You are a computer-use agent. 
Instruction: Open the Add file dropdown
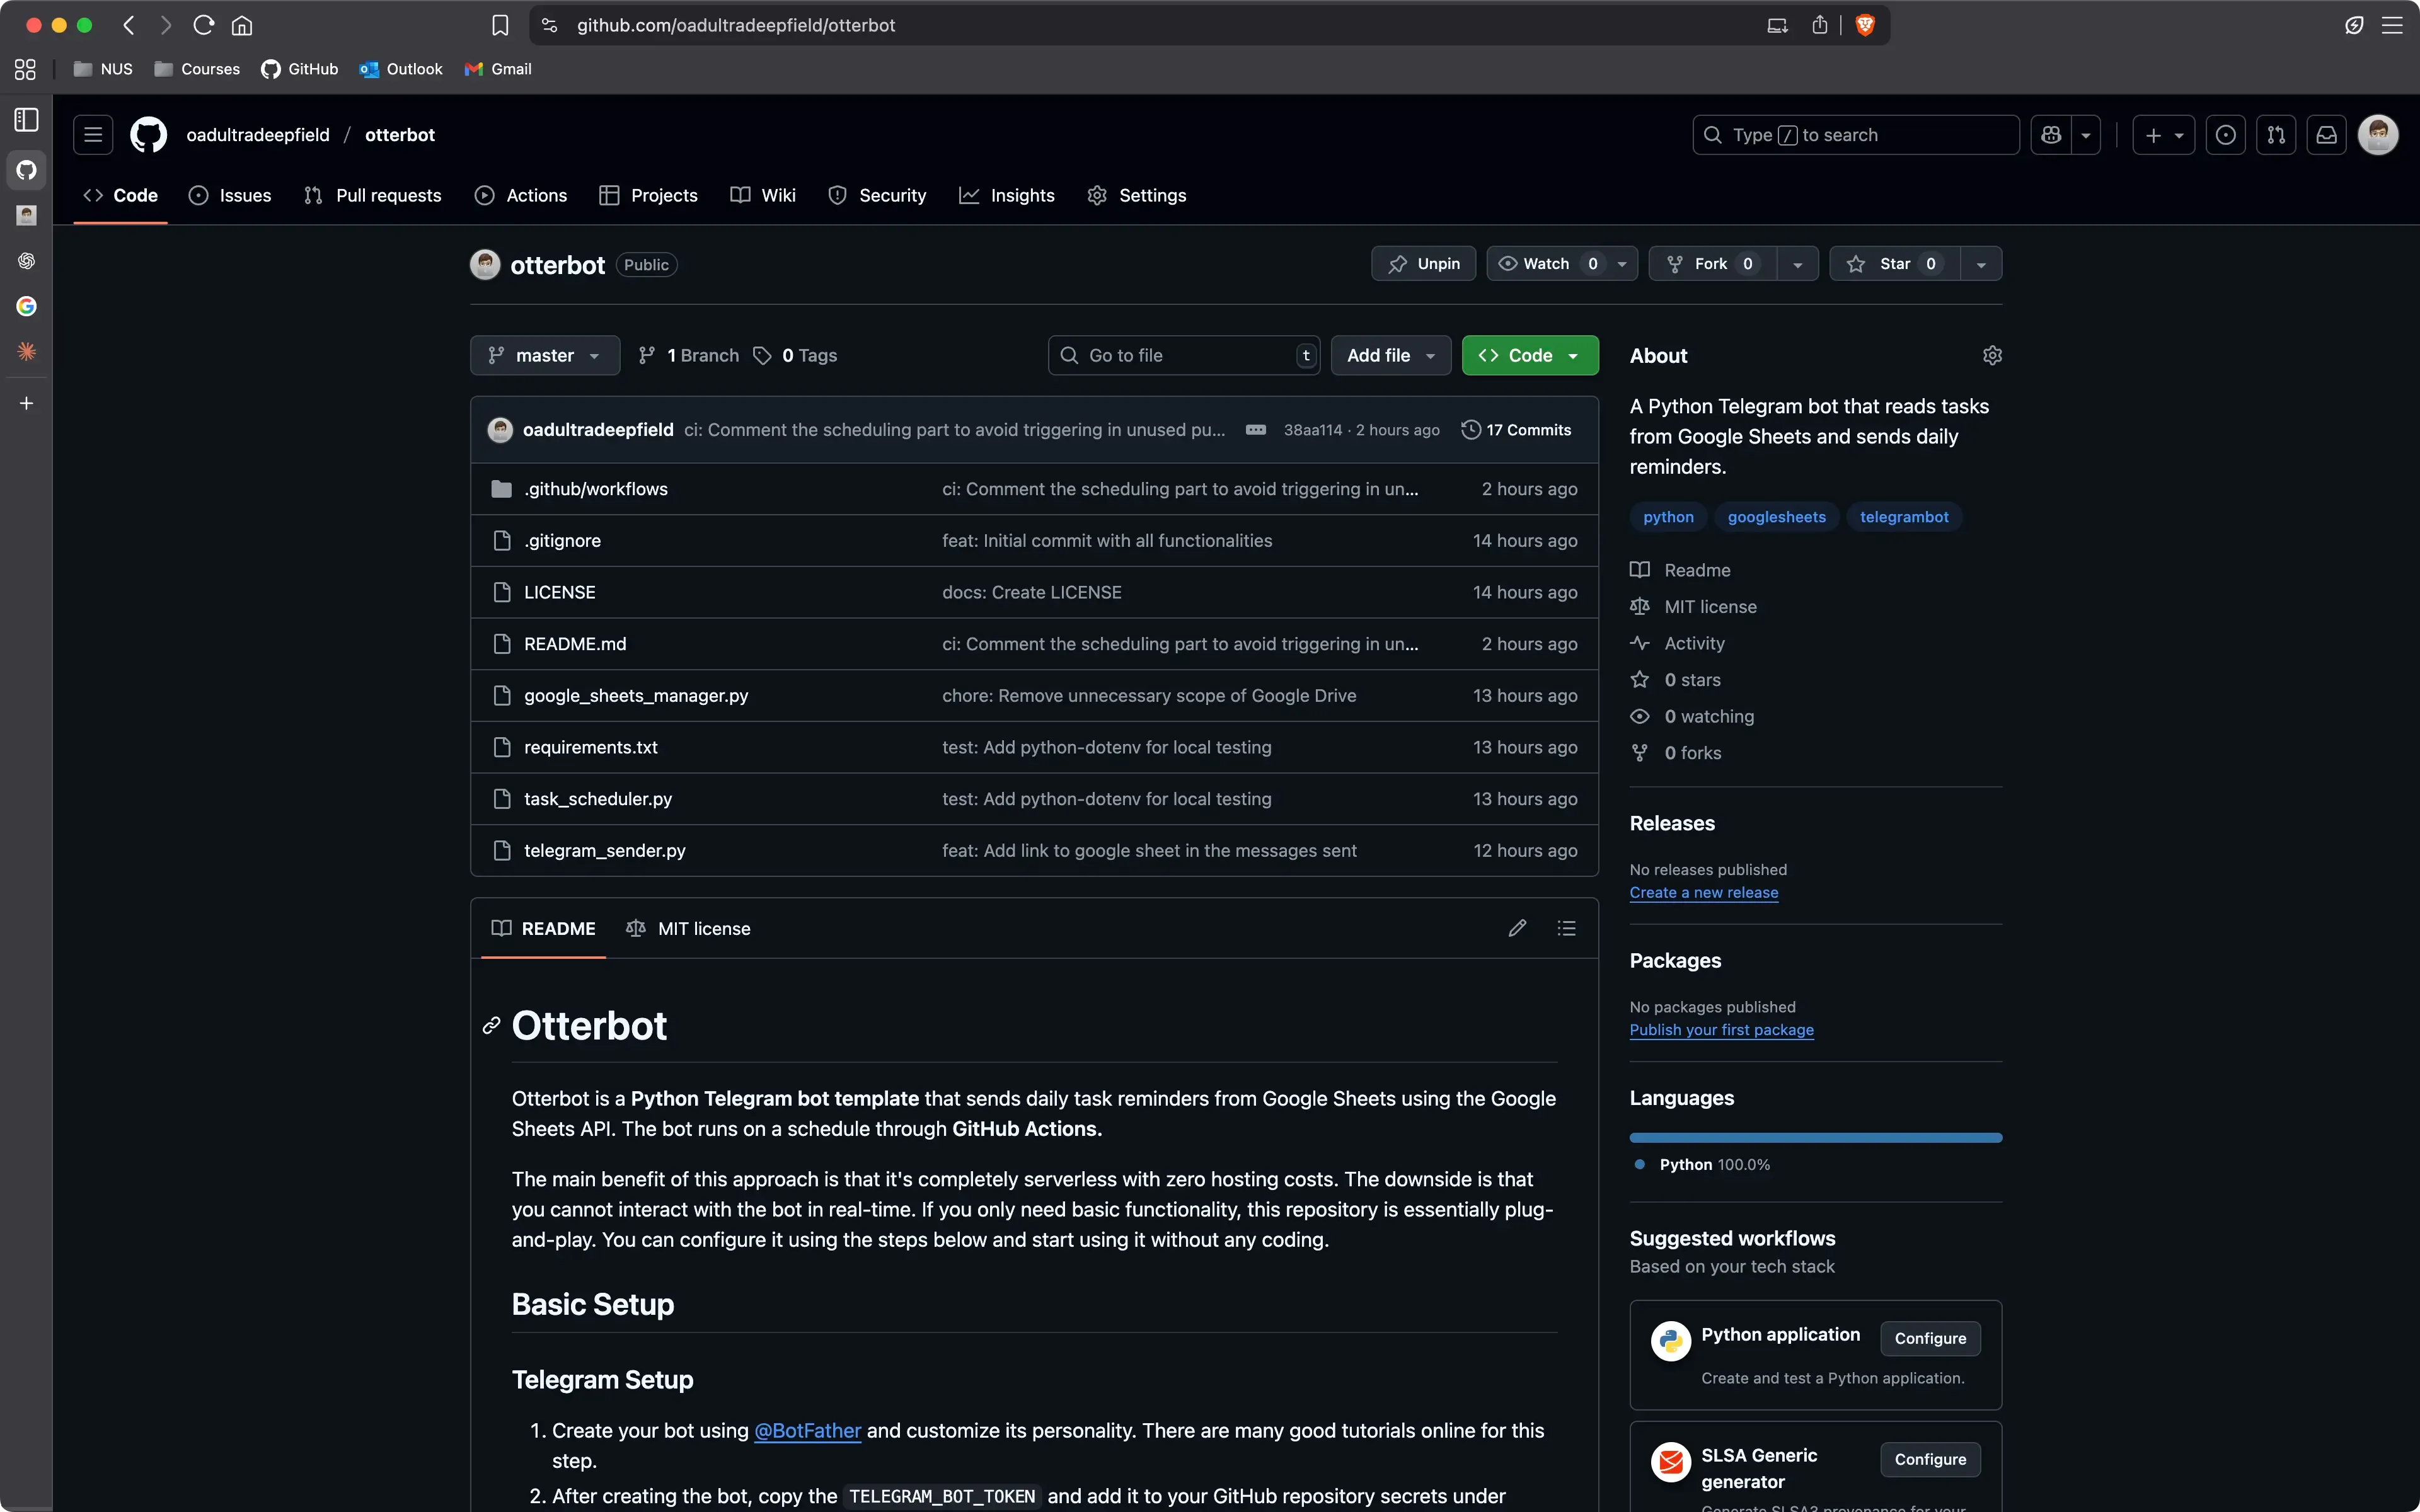pos(1391,355)
